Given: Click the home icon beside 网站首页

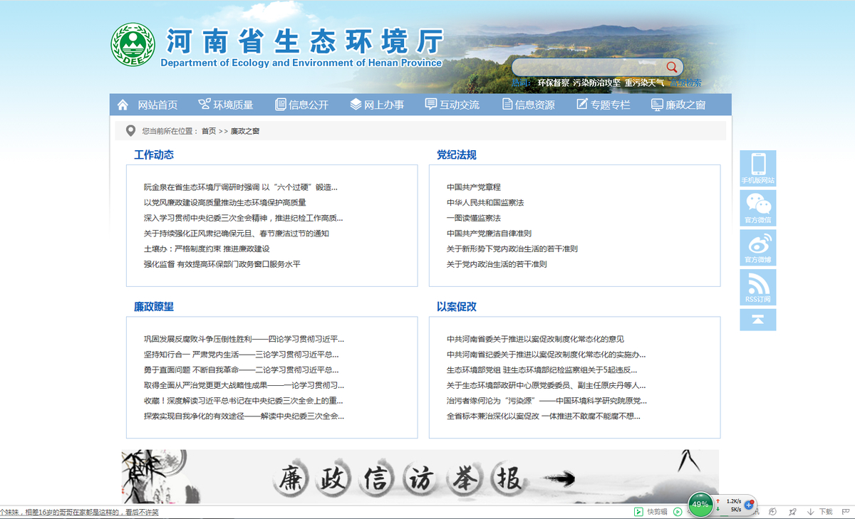Looking at the screenshot, I should coord(123,105).
